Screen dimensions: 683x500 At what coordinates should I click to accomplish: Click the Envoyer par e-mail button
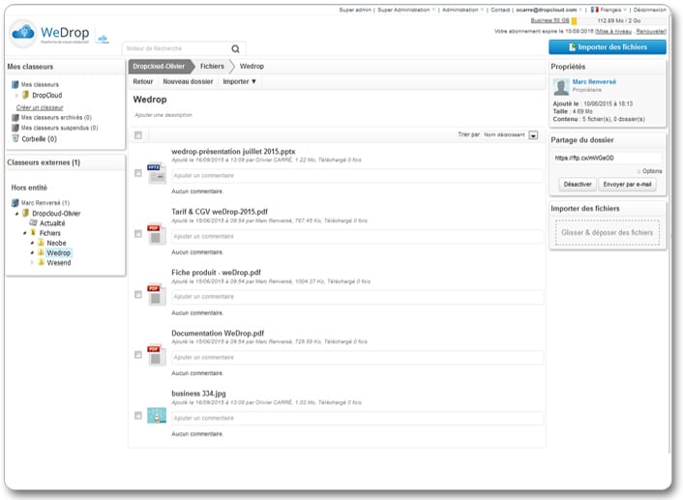(627, 184)
